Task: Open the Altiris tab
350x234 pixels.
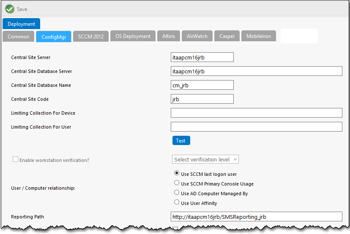Action: click(169, 36)
